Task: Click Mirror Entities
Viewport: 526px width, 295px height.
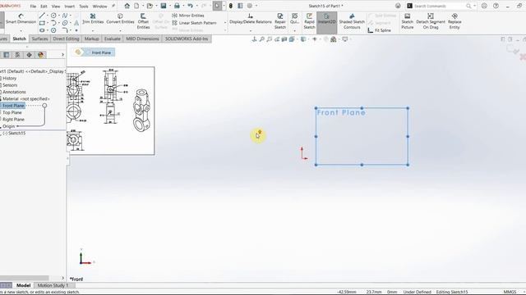Action: (x=188, y=16)
